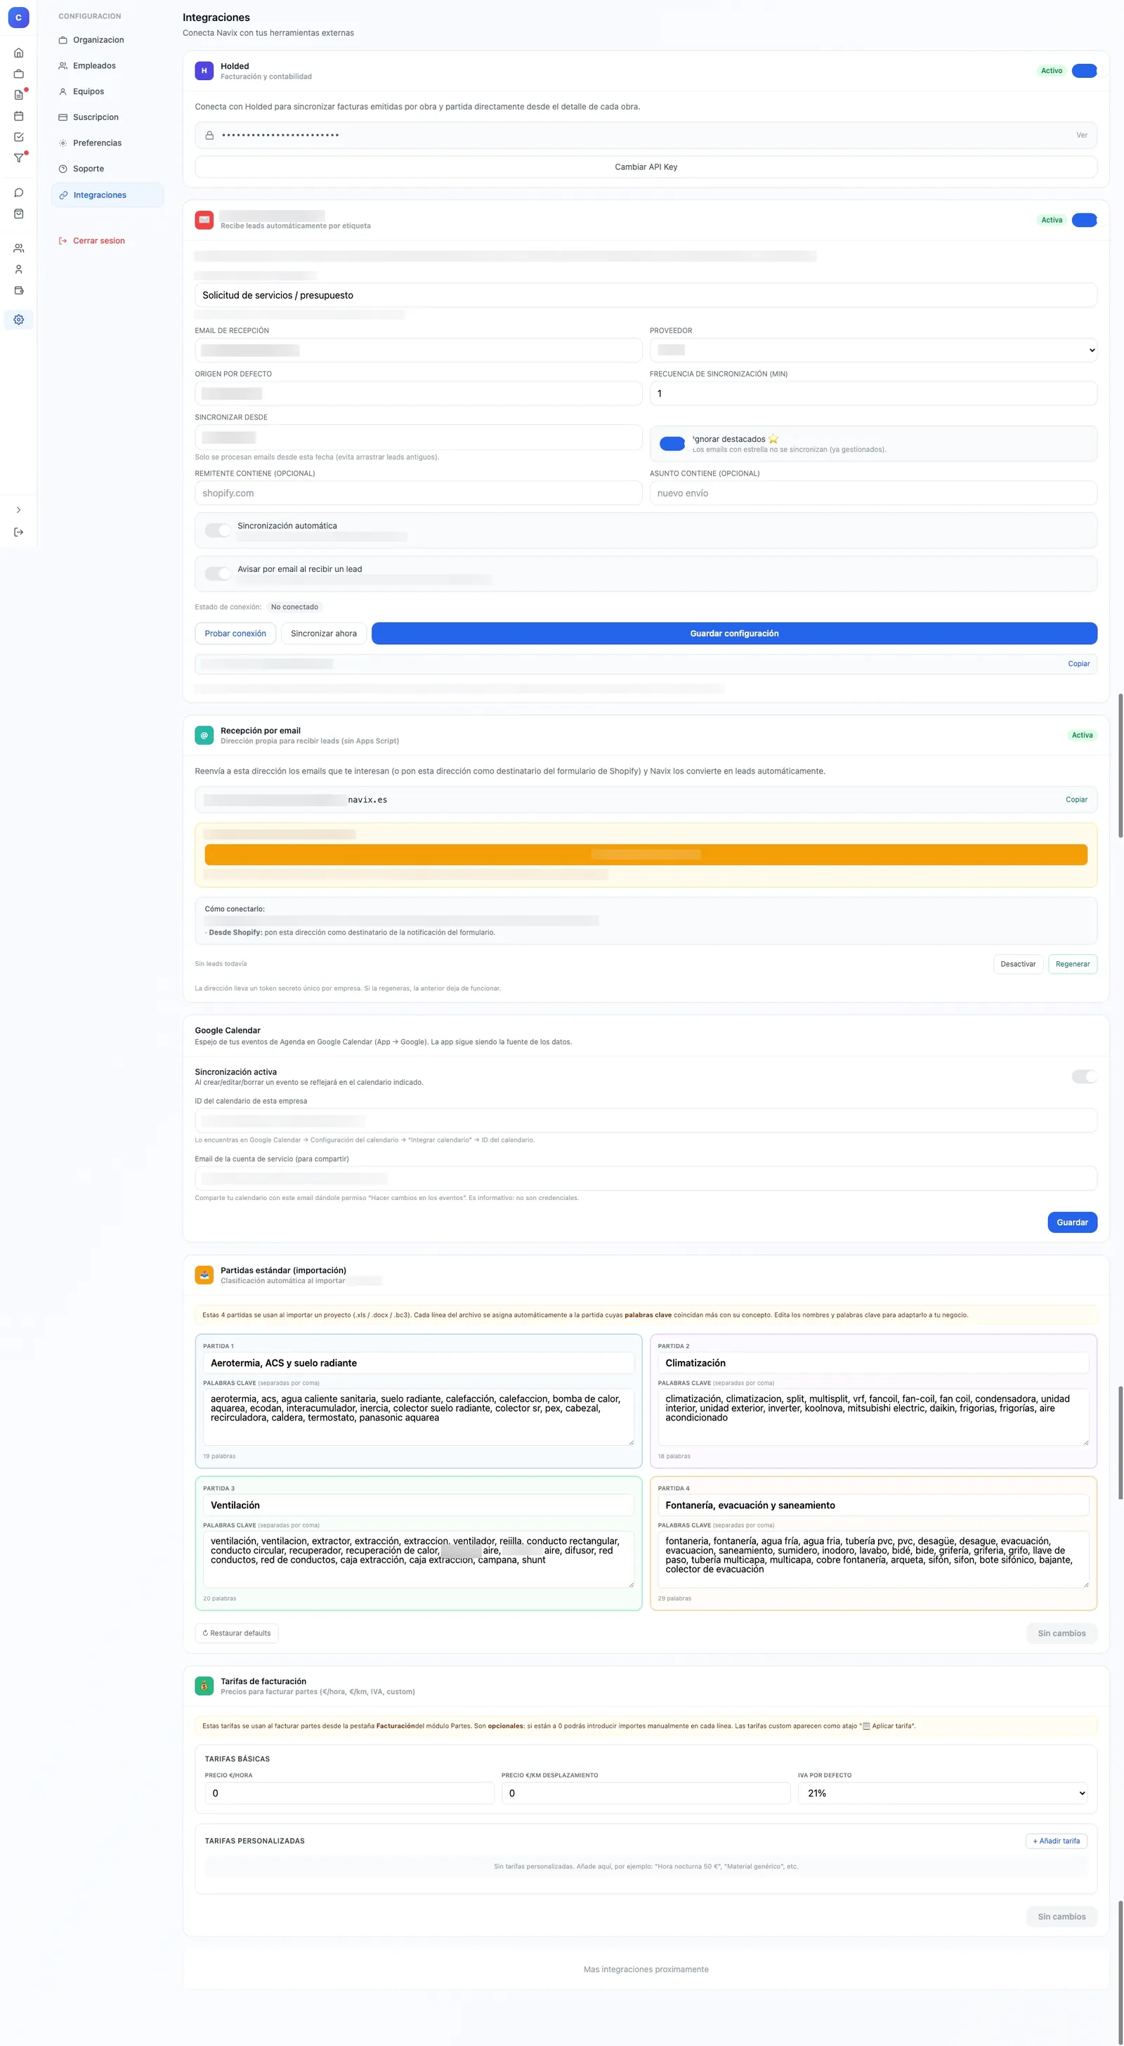Expand the left sidebar with chevron arrow

(18, 510)
